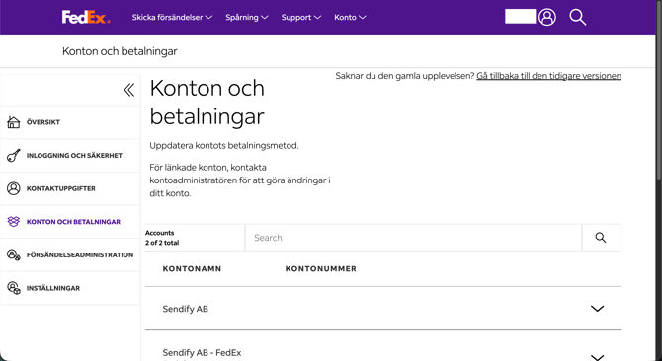Expand the Sendify AB - FedEx row

coord(597,357)
